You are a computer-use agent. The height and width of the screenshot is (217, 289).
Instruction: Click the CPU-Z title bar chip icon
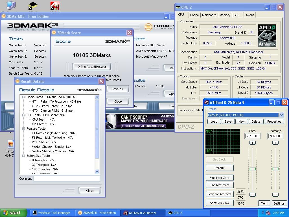[178, 7]
